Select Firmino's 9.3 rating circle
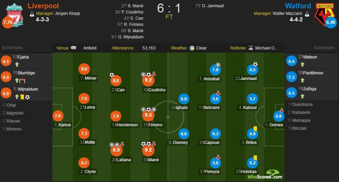Viewport: 339px width, 182px height. (148, 115)
